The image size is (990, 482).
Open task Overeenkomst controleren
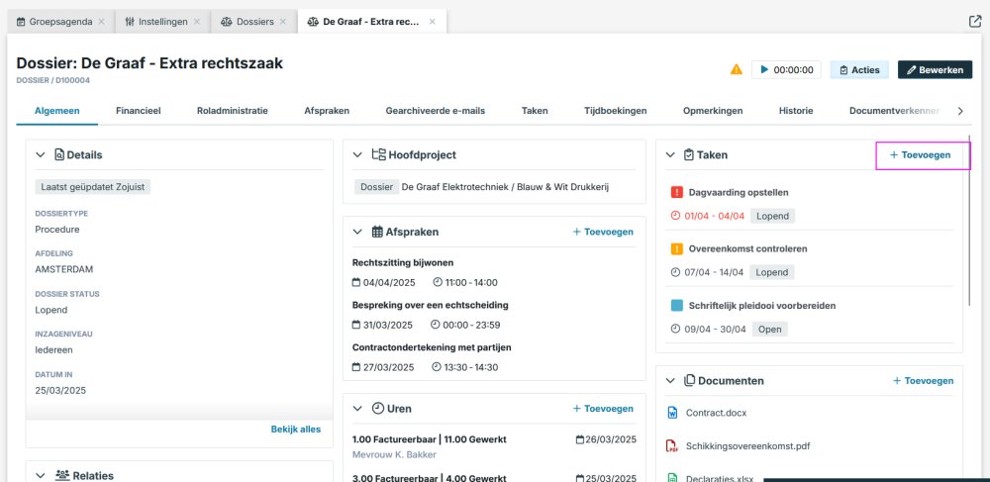point(747,248)
